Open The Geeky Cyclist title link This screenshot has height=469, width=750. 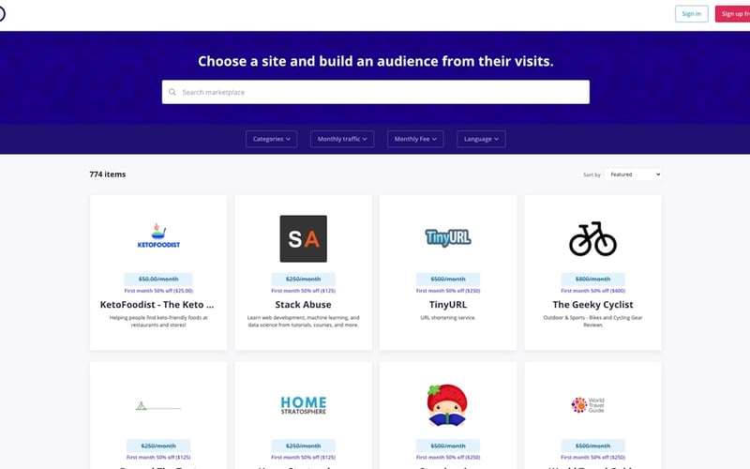click(592, 304)
